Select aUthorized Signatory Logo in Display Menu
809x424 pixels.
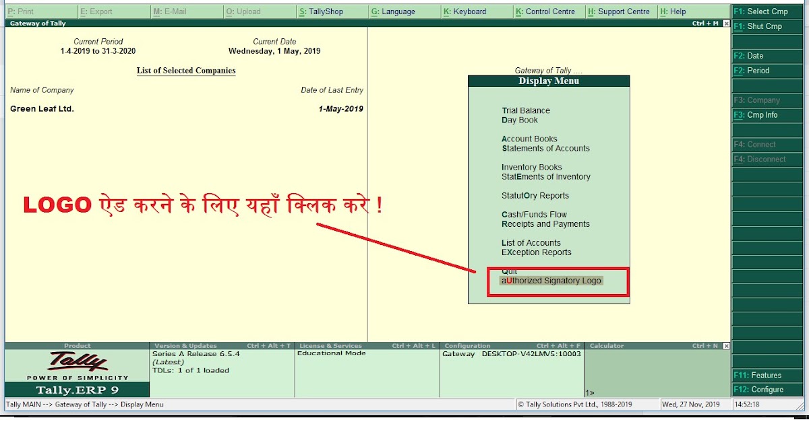550,281
